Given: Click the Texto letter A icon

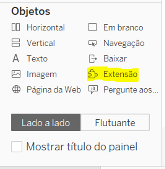Looking at the screenshot, I should (x=16, y=58).
